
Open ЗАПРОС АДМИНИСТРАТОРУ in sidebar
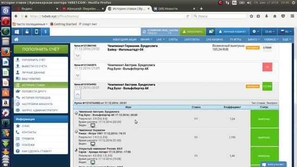[x=41, y=110]
